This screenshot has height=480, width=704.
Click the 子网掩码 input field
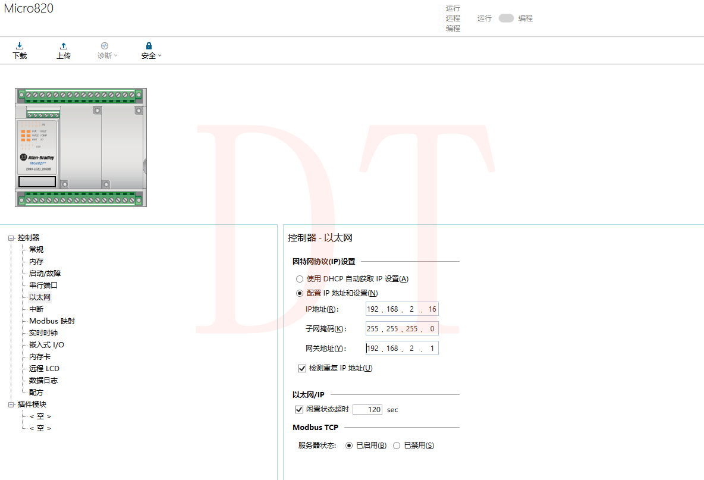(x=402, y=329)
